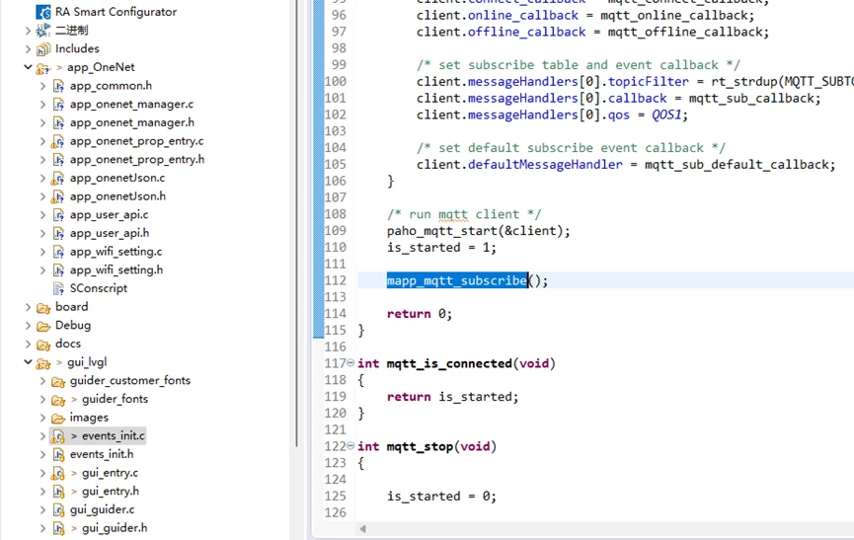854x540 pixels.
Task: Click app_onenet_manager.c file icon
Action: coord(58,105)
